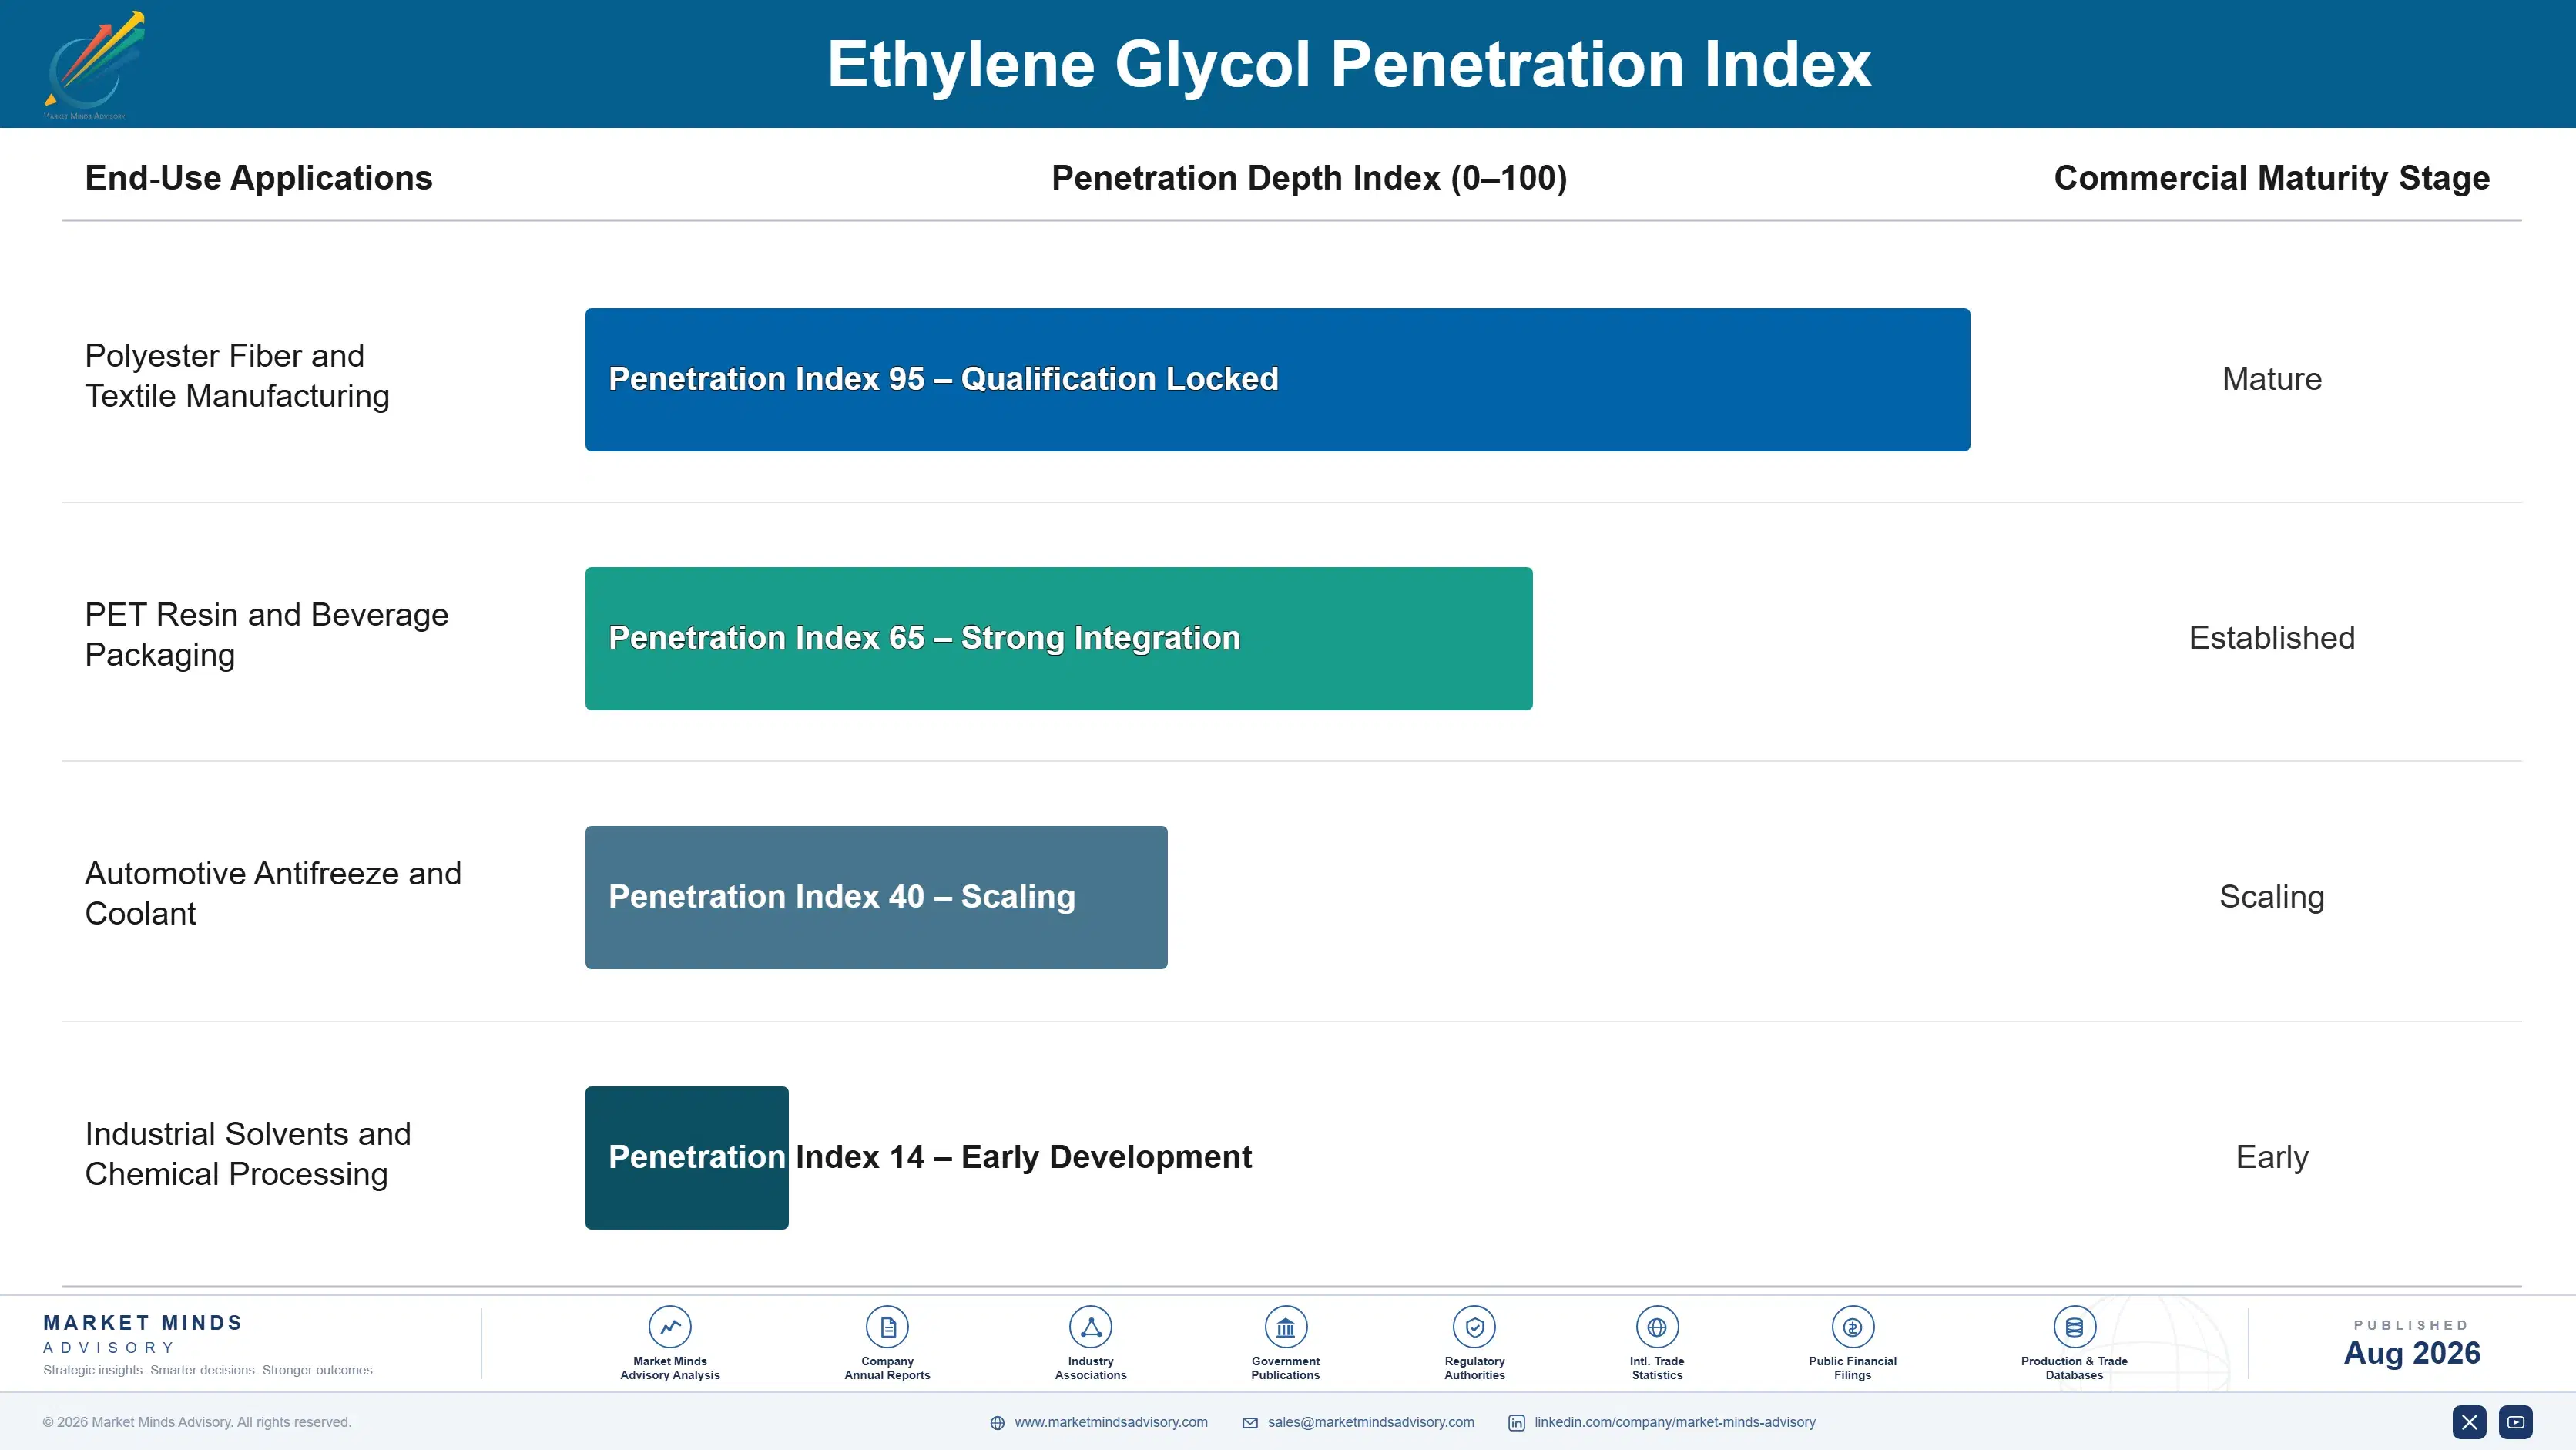The height and width of the screenshot is (1450, 2576).
Task: Click the 'End-Use Applications' column header
Action: 258,178
